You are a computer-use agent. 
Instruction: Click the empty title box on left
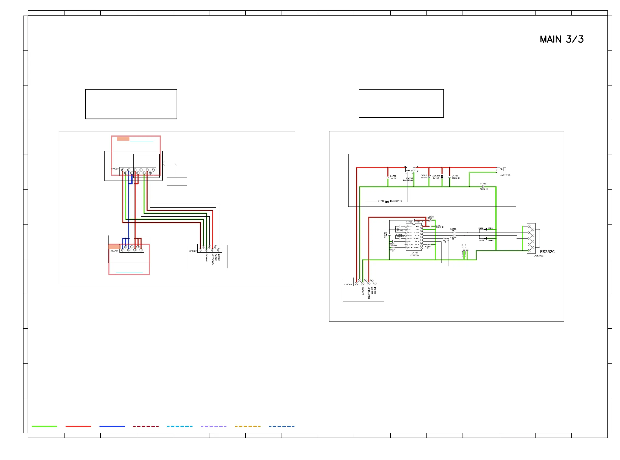(x=131, y=104)
